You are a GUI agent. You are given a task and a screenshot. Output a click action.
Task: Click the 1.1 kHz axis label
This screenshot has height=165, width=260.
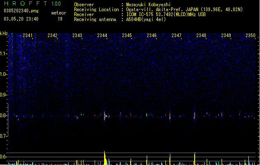[3, 54]
